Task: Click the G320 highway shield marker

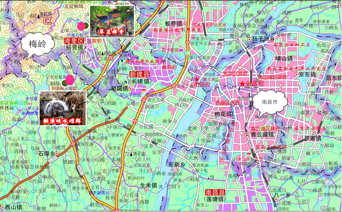Action: click(53, 159)
